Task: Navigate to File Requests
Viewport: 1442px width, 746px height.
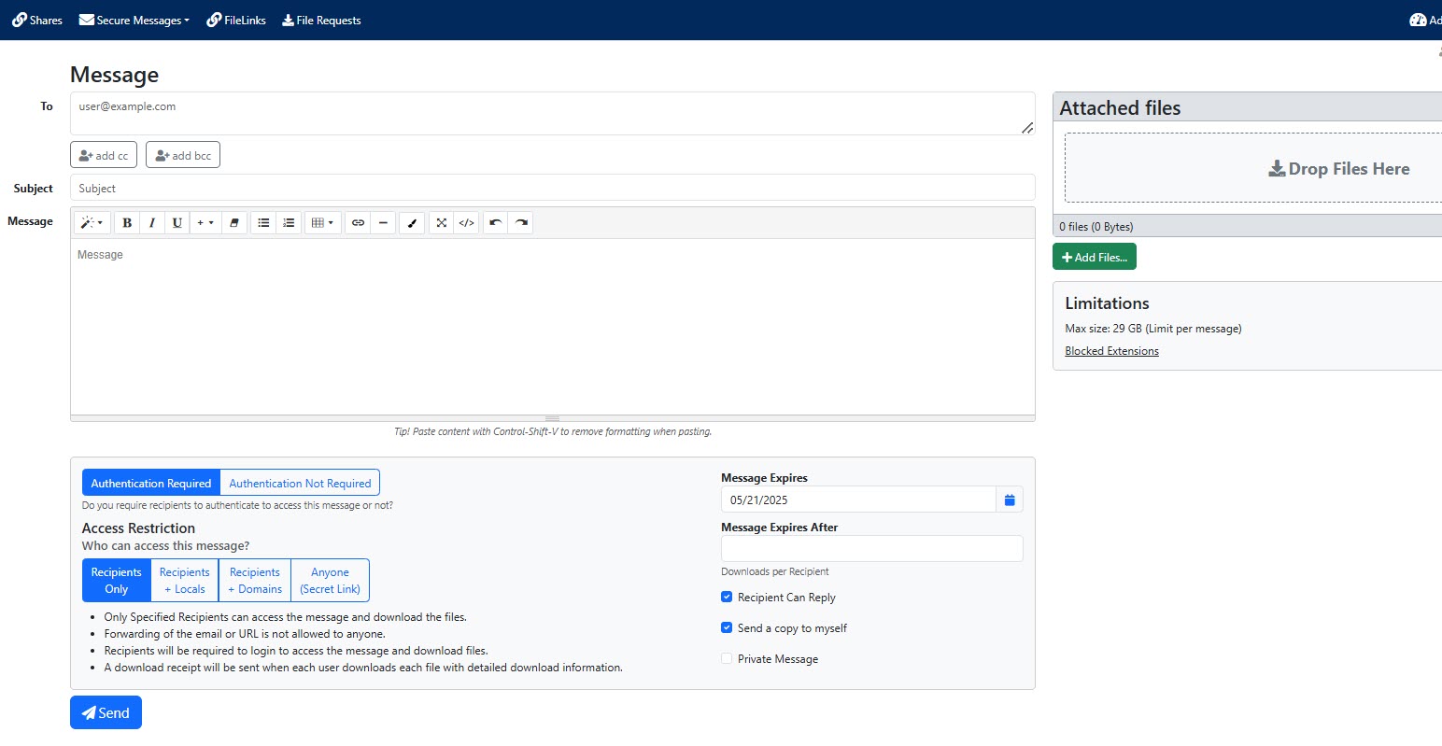Action: click(321, 20)
